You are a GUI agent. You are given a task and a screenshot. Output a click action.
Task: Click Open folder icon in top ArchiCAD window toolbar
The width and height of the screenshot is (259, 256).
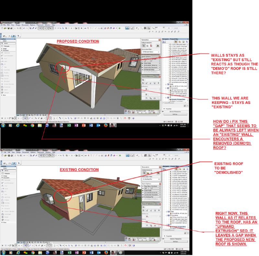[x=5, y=28]
